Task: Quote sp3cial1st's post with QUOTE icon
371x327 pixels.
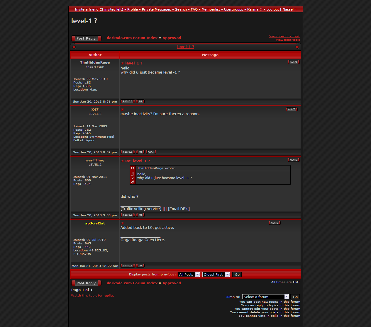Action: click(275, 223)
